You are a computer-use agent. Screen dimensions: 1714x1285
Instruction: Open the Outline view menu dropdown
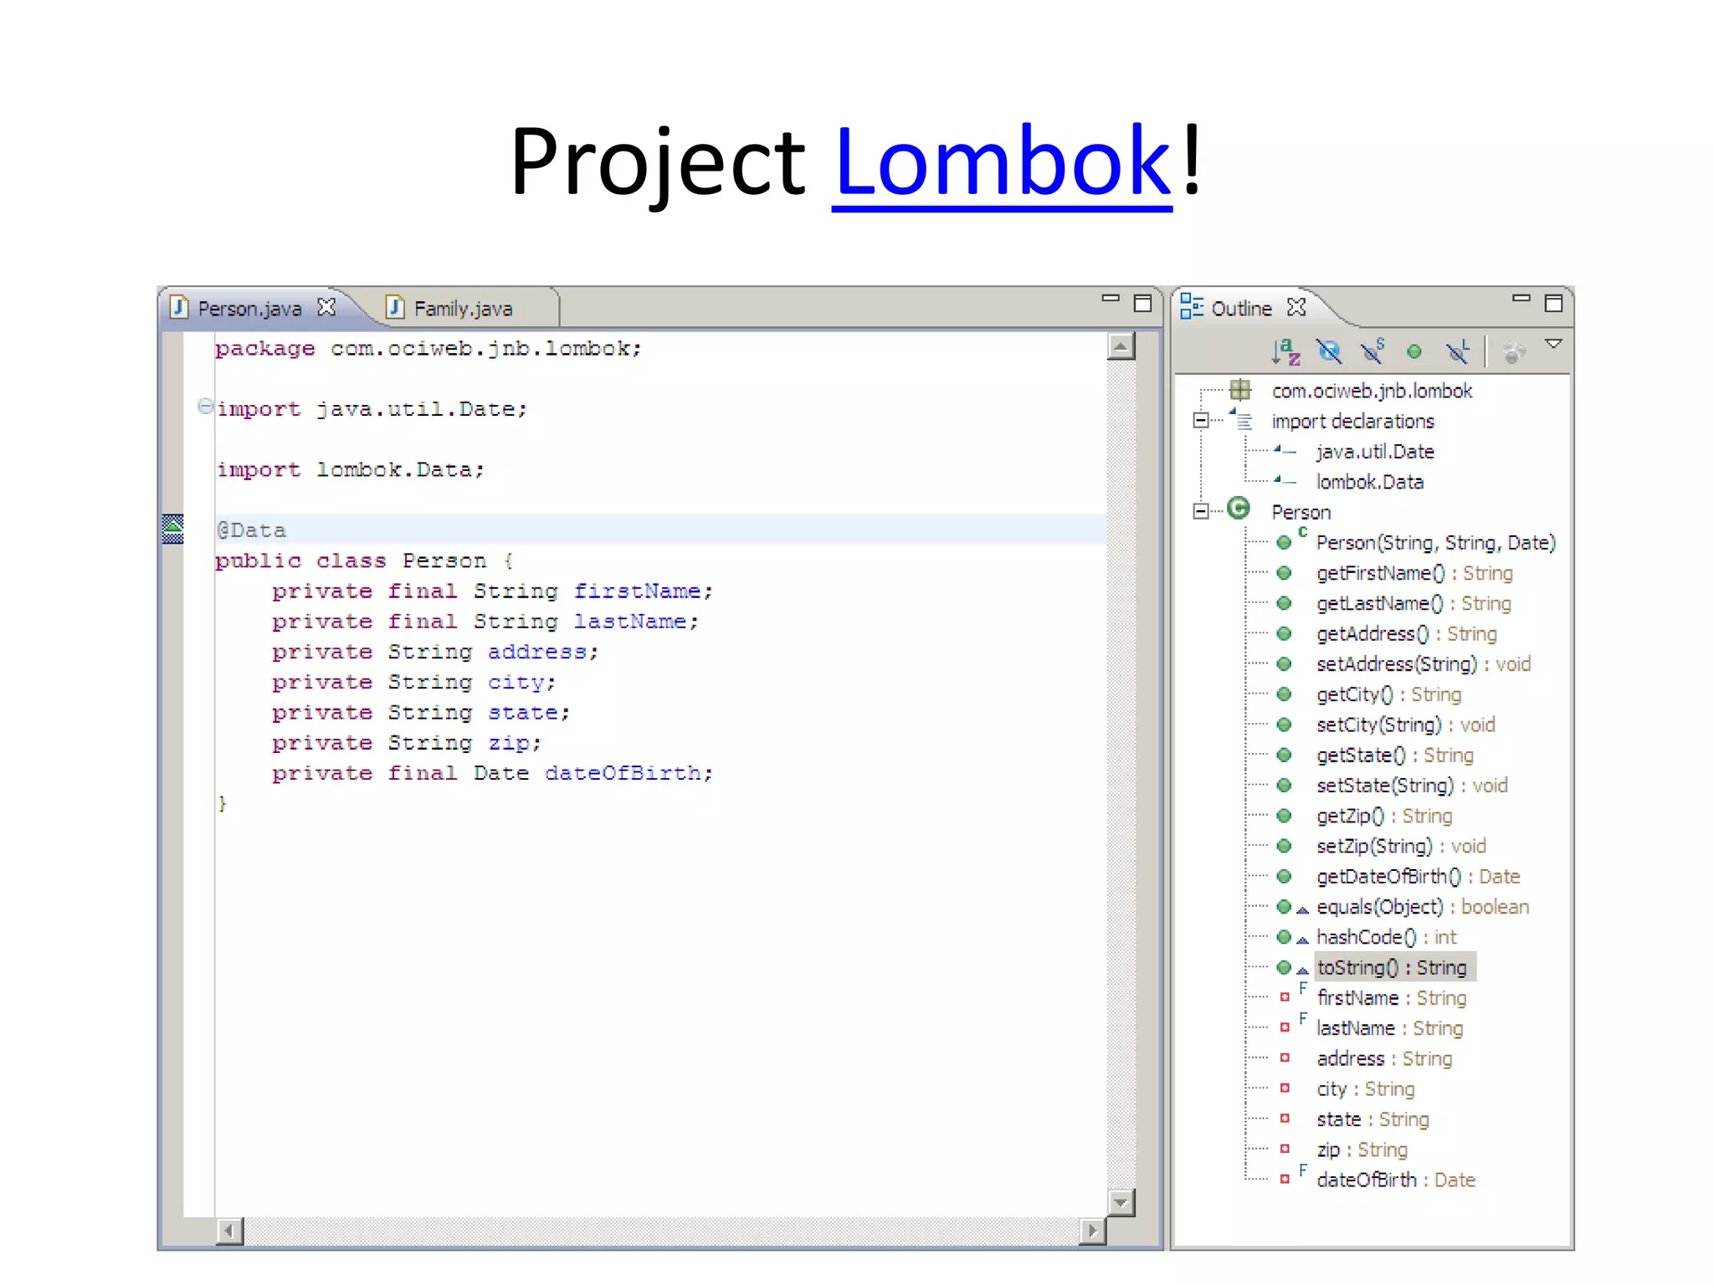pos(1553,344)
